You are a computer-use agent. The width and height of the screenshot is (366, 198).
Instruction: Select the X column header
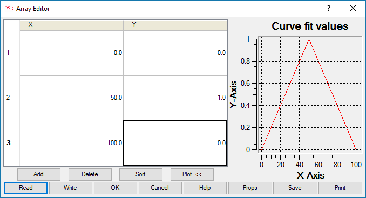[x=71, y=25]
